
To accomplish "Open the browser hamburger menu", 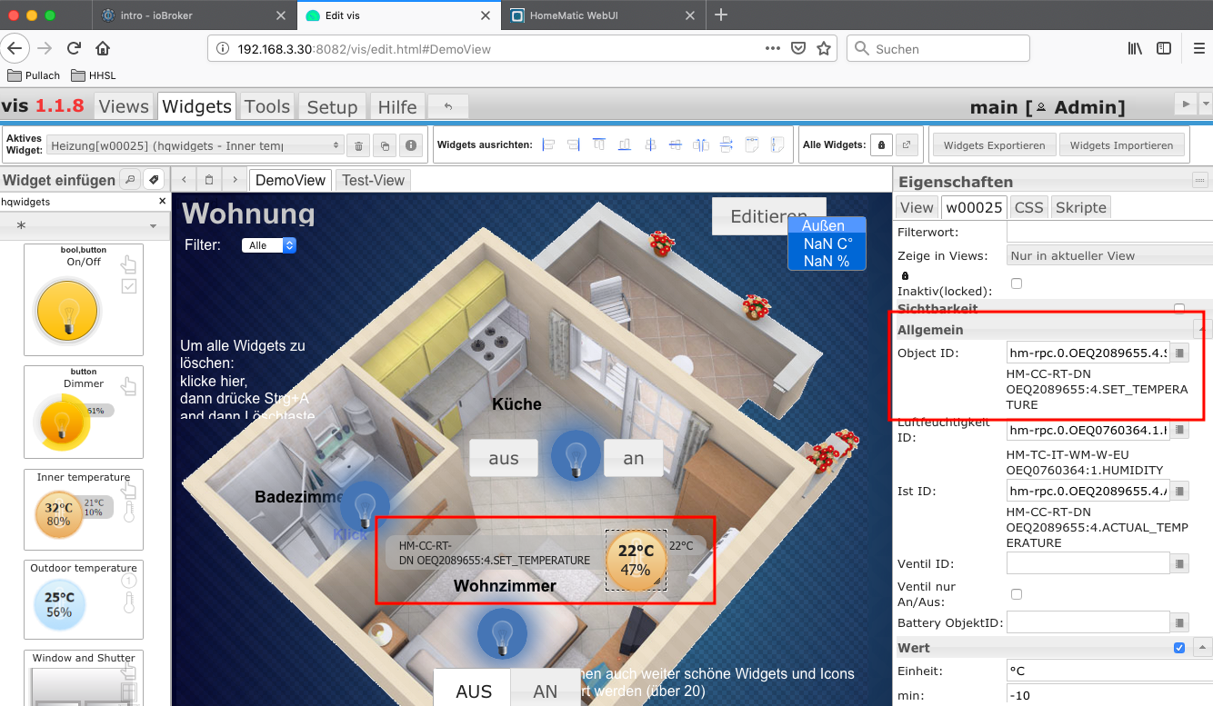I will 1198,49.
